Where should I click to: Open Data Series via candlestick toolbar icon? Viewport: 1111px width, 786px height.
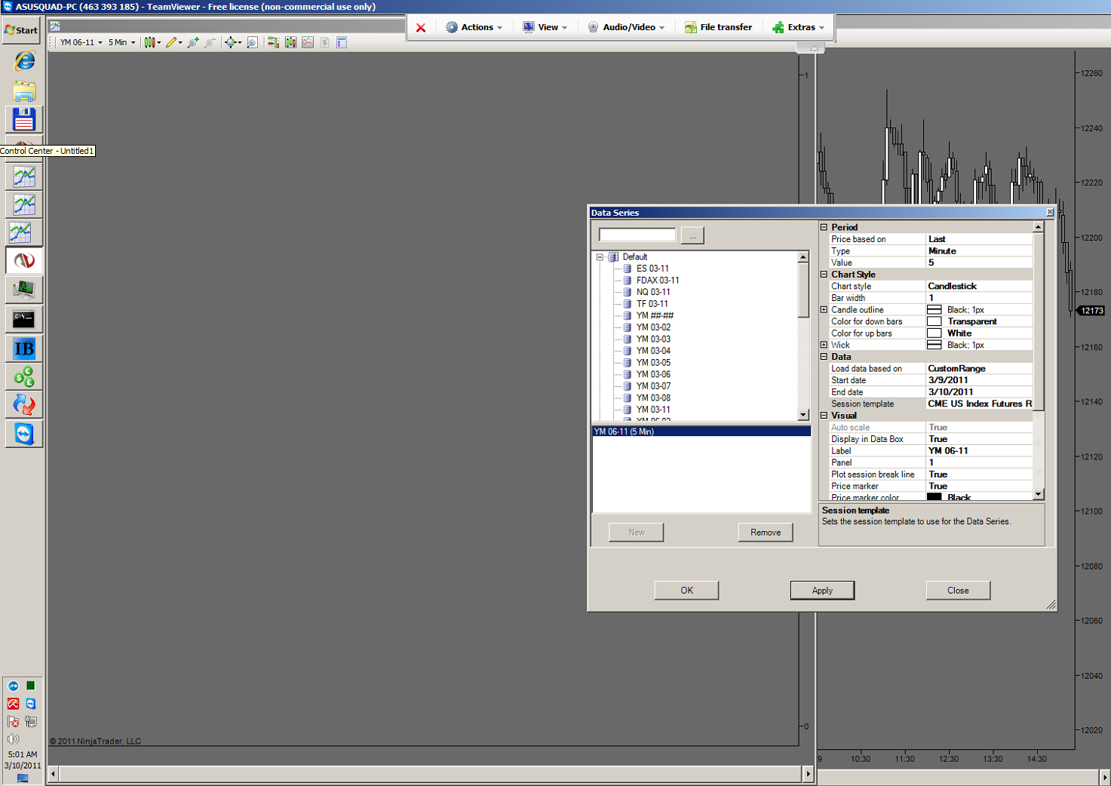290,42
